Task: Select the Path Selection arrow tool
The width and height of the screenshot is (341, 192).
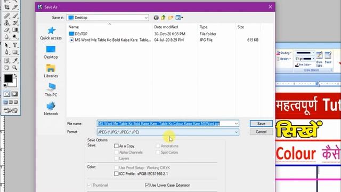Action: point(7,45)
